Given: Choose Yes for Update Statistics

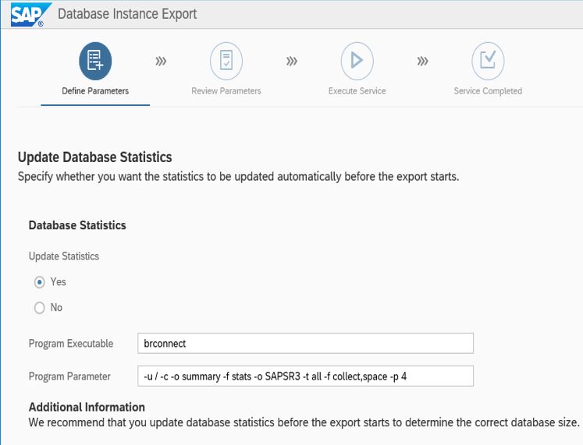Looking at the screenshot, I should click(39, 282).
